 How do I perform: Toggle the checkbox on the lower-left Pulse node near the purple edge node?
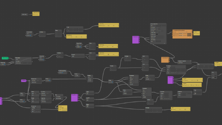(24, 101)
